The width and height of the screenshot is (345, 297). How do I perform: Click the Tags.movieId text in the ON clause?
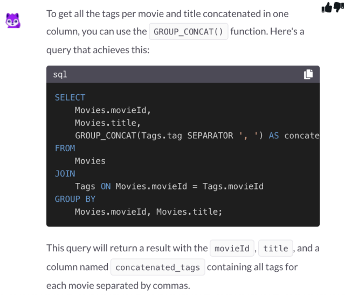pyautogui.click(x=233, y=187)
